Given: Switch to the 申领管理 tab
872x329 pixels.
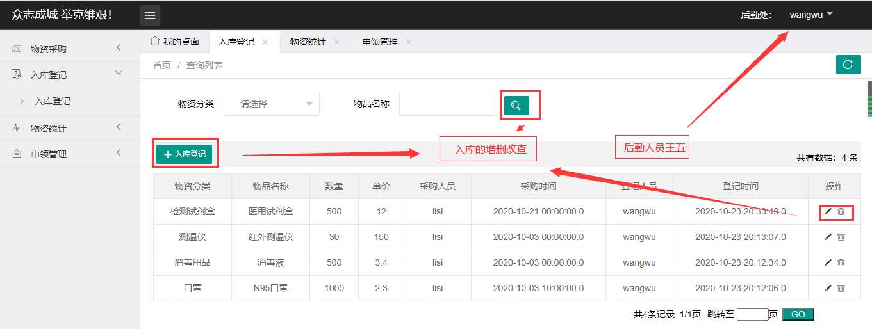Looking at the screenshot, I should (x=388, y=42).
